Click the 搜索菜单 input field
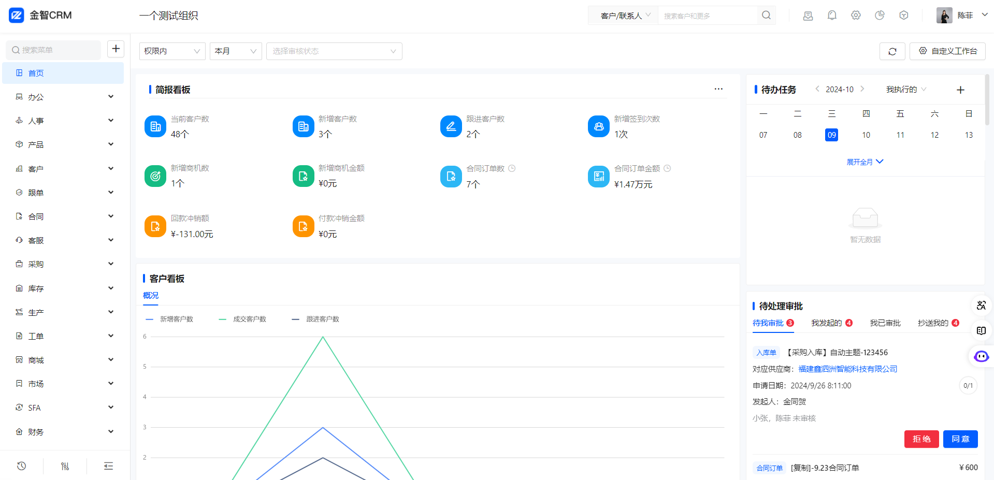994x480 pixels. (x=53, y=50)
